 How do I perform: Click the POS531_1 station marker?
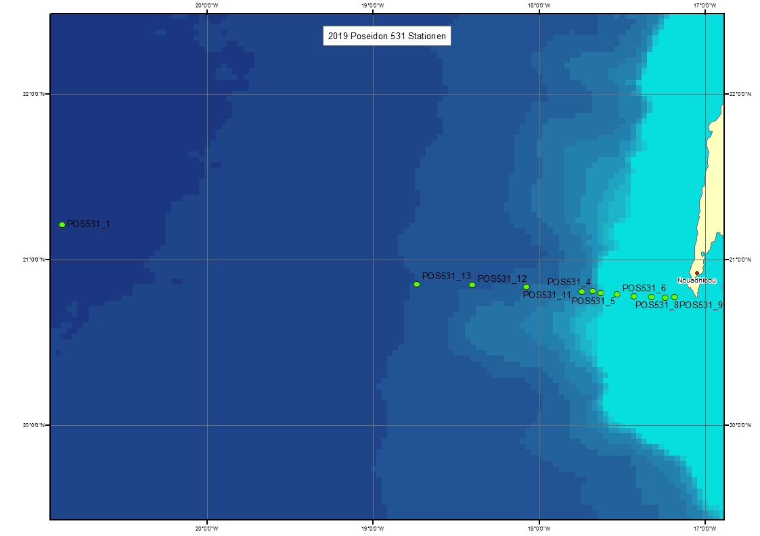(62, 224)
